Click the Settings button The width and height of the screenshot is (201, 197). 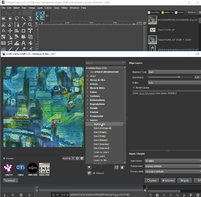tap(10, 180)
